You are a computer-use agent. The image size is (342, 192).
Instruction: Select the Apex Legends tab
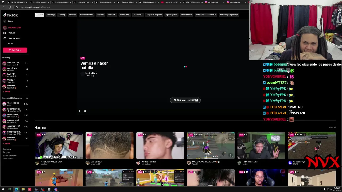point(172,15)
